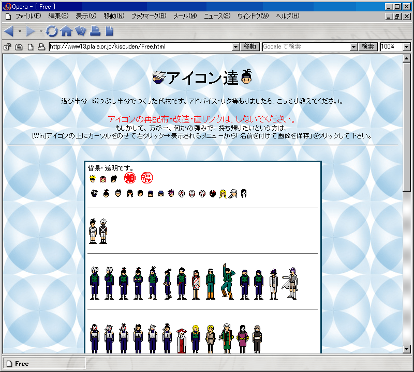Click the topknot head icon right of title
Image resolution: width=414 pixels, height=372 pixels.
(x=246, y=76)
